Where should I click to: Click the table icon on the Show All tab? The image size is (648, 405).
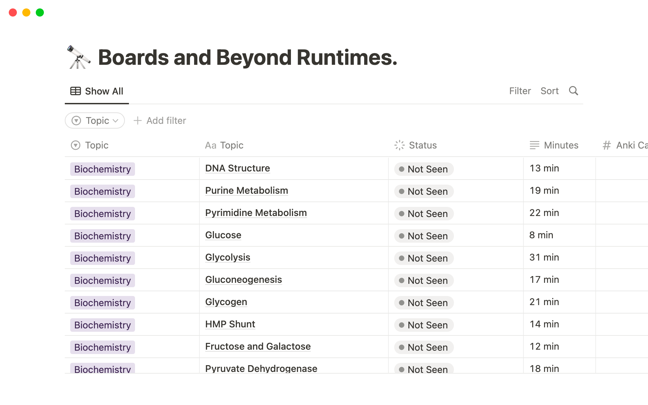[76, 91]
